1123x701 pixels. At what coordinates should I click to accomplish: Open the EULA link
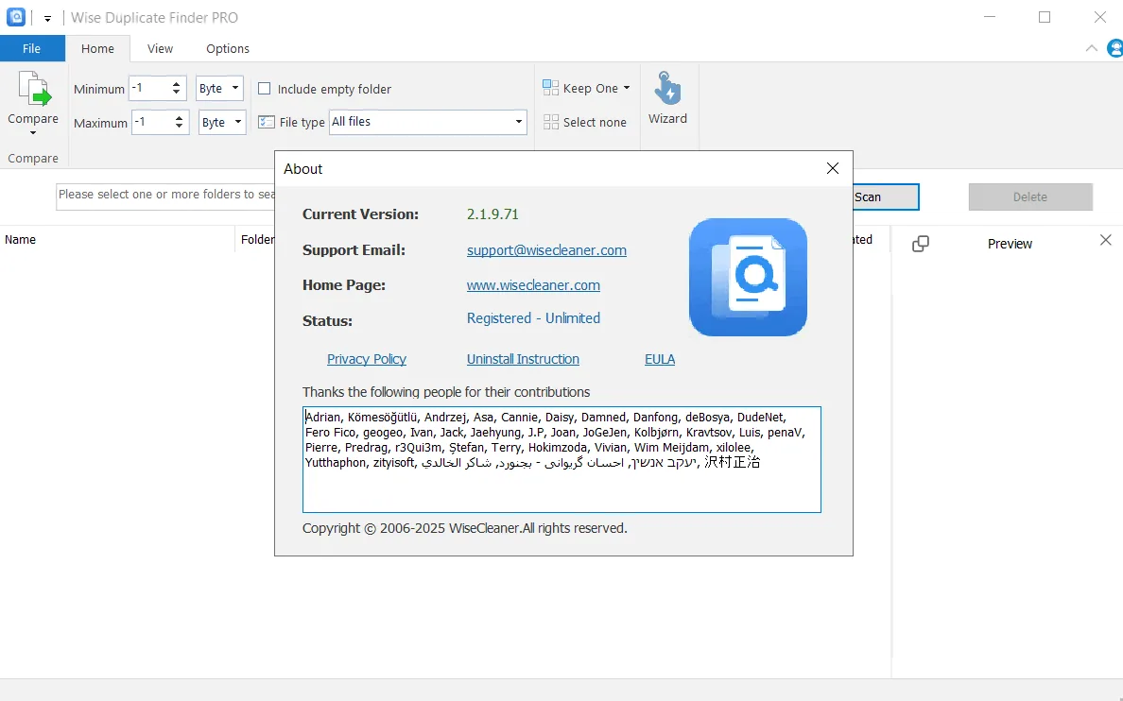pyautogui.click(x=660, y=359)
